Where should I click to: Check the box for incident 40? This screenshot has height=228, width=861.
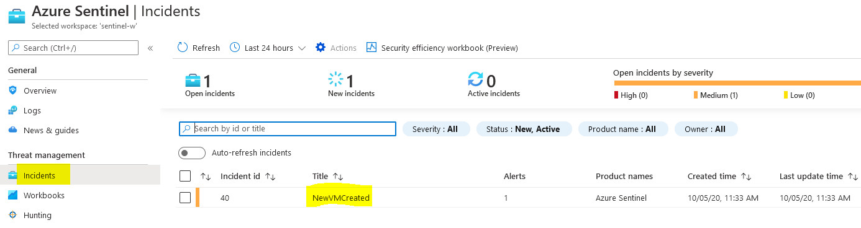click(185, 198)
